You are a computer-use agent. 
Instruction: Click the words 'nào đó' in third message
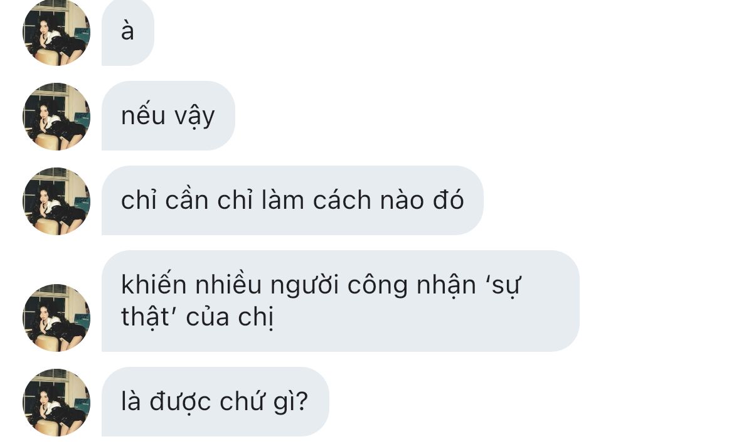[x=422, y=200]
